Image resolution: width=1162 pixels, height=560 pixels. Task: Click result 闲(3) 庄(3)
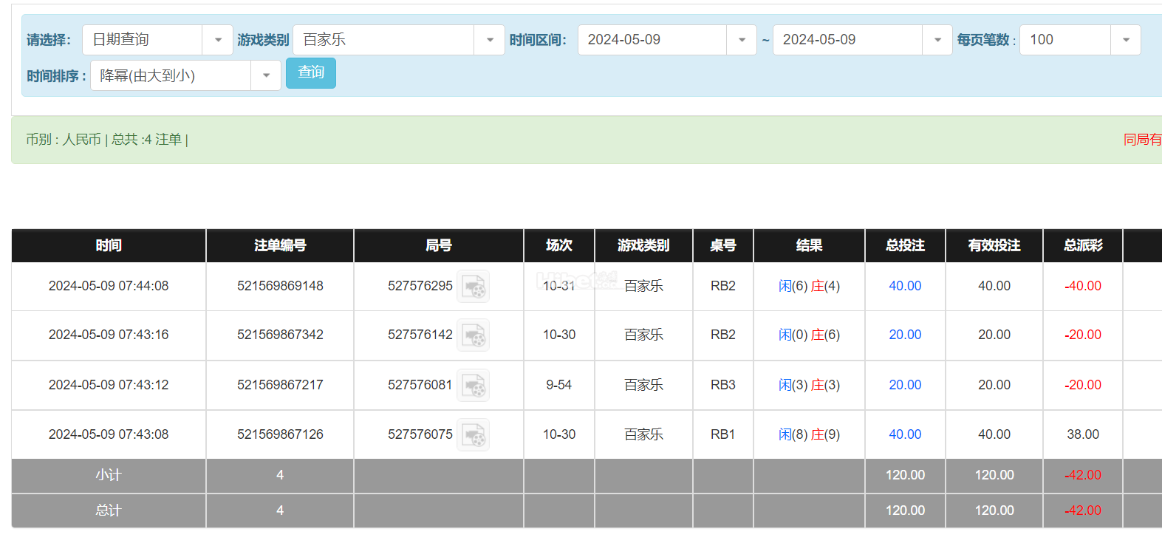click(x=809, y=385)
